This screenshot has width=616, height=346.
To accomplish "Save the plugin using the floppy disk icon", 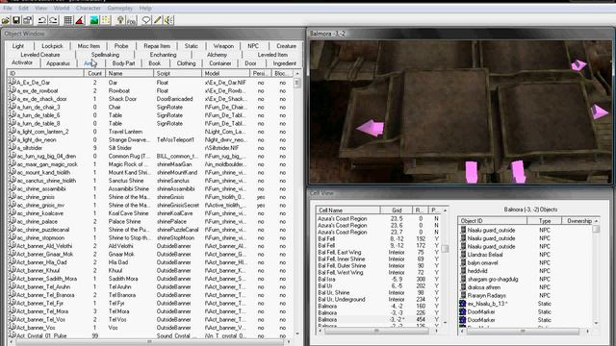I will pyautogui.click(x=16, y=20).
